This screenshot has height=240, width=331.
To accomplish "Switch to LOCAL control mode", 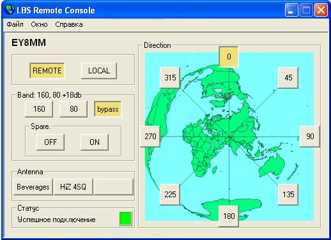I will (99, 71).
